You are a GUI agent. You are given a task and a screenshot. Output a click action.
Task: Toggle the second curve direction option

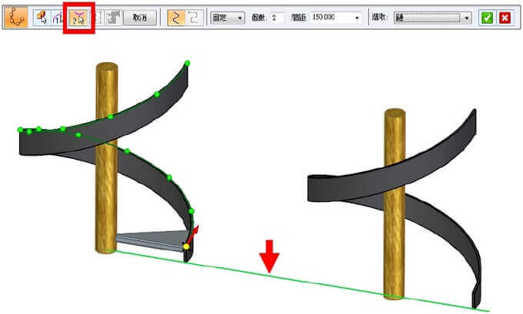tap(192, 17)
